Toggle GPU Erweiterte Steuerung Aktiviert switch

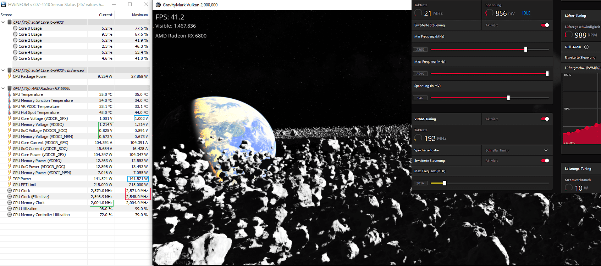tap(545, 25)
